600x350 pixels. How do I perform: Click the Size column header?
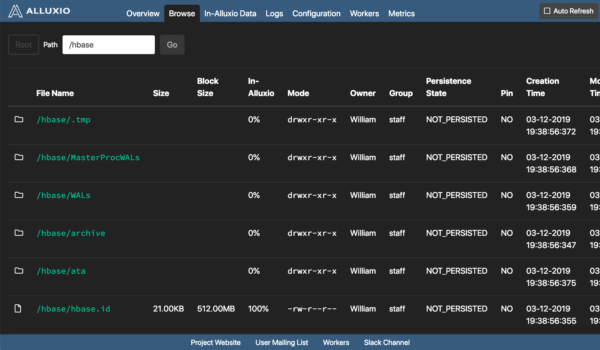tap(161, 93)
